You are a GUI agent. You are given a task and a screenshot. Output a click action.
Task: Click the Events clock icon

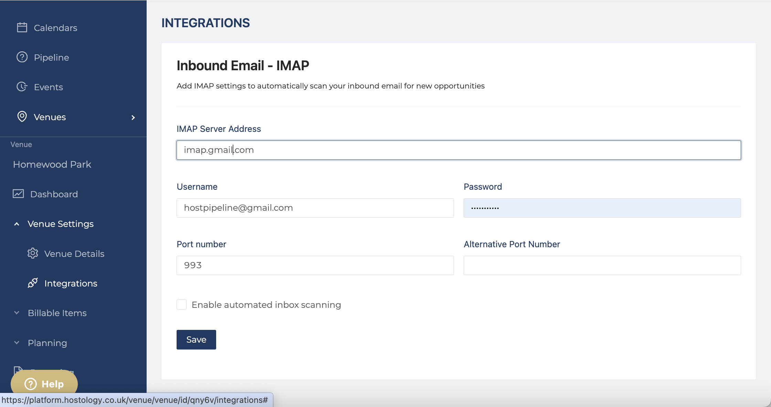point(22,87)
